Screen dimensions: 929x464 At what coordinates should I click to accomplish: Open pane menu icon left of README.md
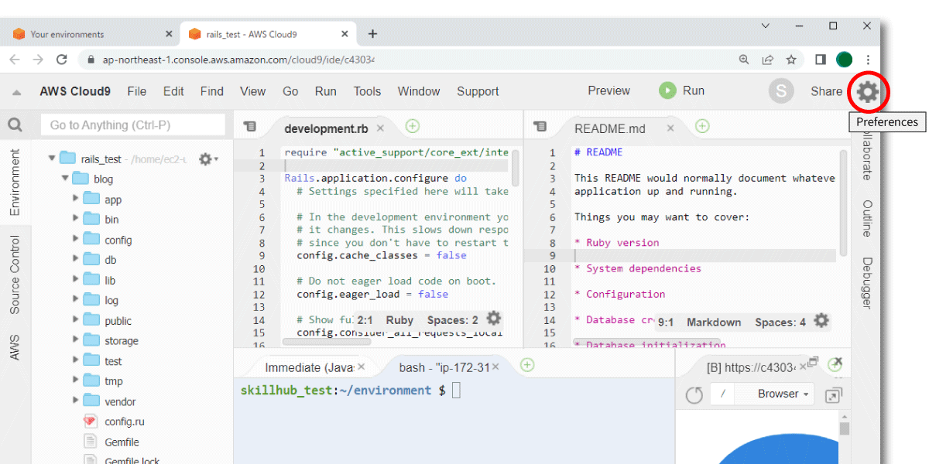point(540,127)
